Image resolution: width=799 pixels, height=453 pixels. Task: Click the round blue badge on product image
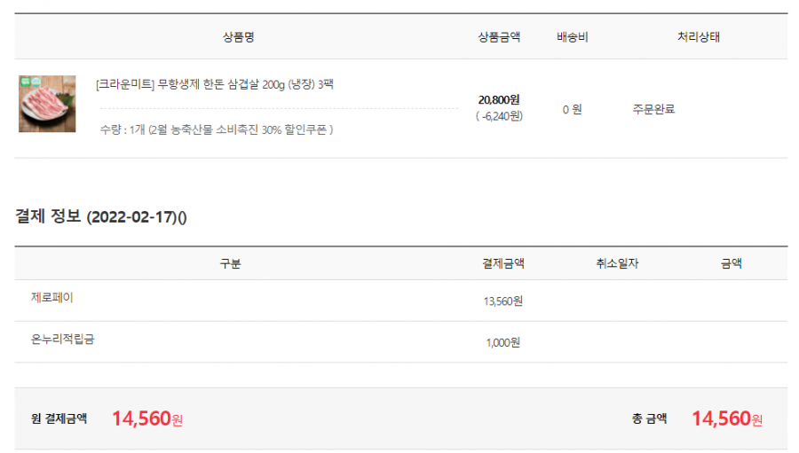tap(36, 82)
